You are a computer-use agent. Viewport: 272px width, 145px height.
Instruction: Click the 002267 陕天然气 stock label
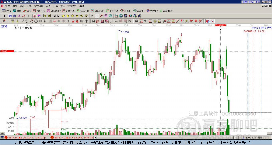point(262,28)
